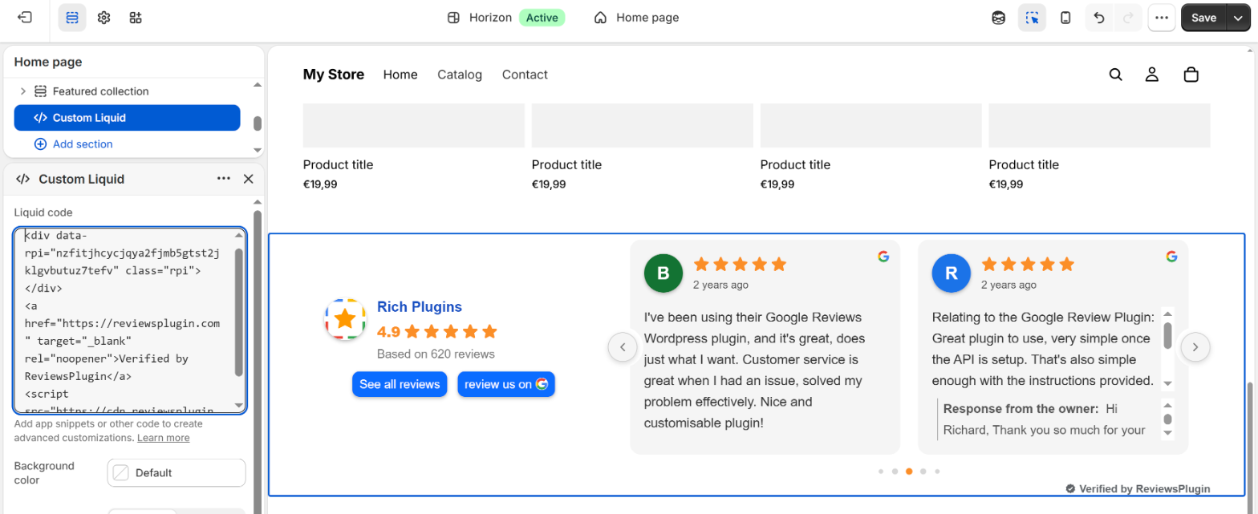Viewport: 1258px width, 514px height.
Task: Go to Home in store nav
Action: 400,75
